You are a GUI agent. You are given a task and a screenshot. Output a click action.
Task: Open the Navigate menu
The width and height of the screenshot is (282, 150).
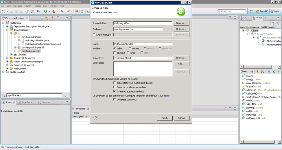[x=17, y=6]
